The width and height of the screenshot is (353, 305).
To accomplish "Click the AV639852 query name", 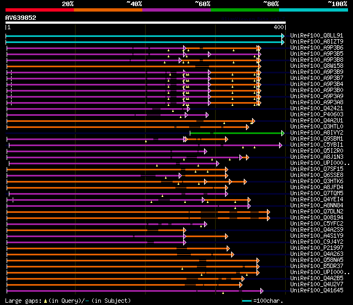I will [21, 18].
